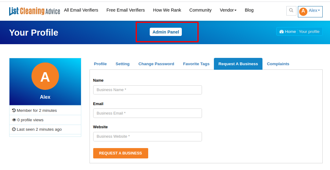
Task: Click the history icon beside Member for
Action: pyautogui.click(x=14, y=110)
